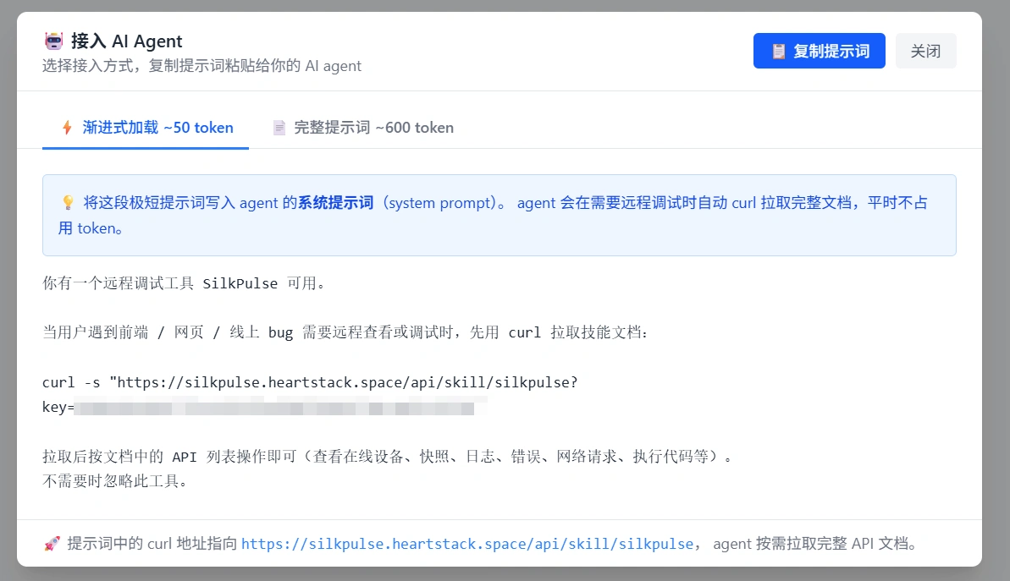The image size is (1010, 581).
Task: Open the silkpulse API skill link in footer
Action: pyautogui.click(x=467, y=544)
